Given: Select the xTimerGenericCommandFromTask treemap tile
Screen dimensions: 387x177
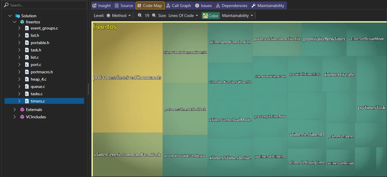Looking at the screenshot, I should point(128,155).
